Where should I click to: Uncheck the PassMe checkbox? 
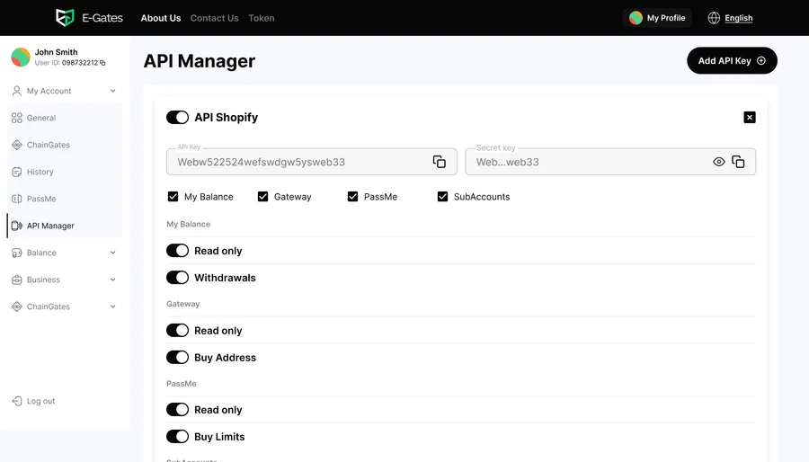coord(352,197)
